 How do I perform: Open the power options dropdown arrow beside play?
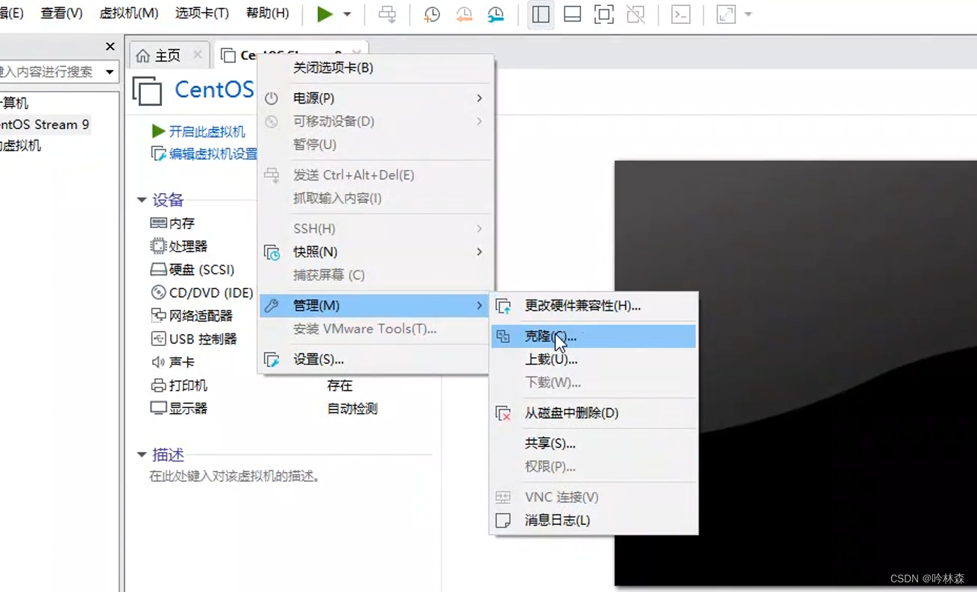tap(347, 14)
